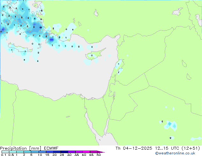
Task: Click the legend scale label "45"
Action: pos(91,155)
